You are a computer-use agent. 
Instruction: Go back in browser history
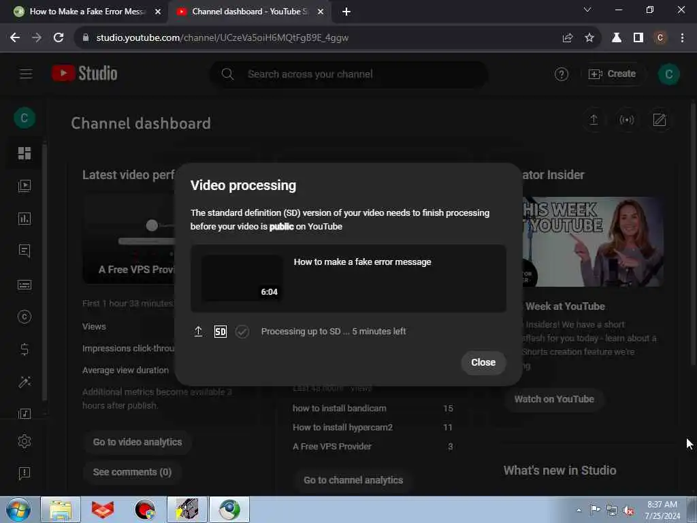click(15, 38)
